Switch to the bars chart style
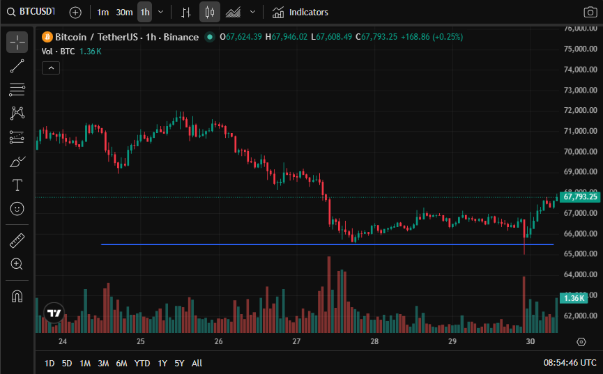Viewport: 603px width, 374px height. [x=186, y=13]
